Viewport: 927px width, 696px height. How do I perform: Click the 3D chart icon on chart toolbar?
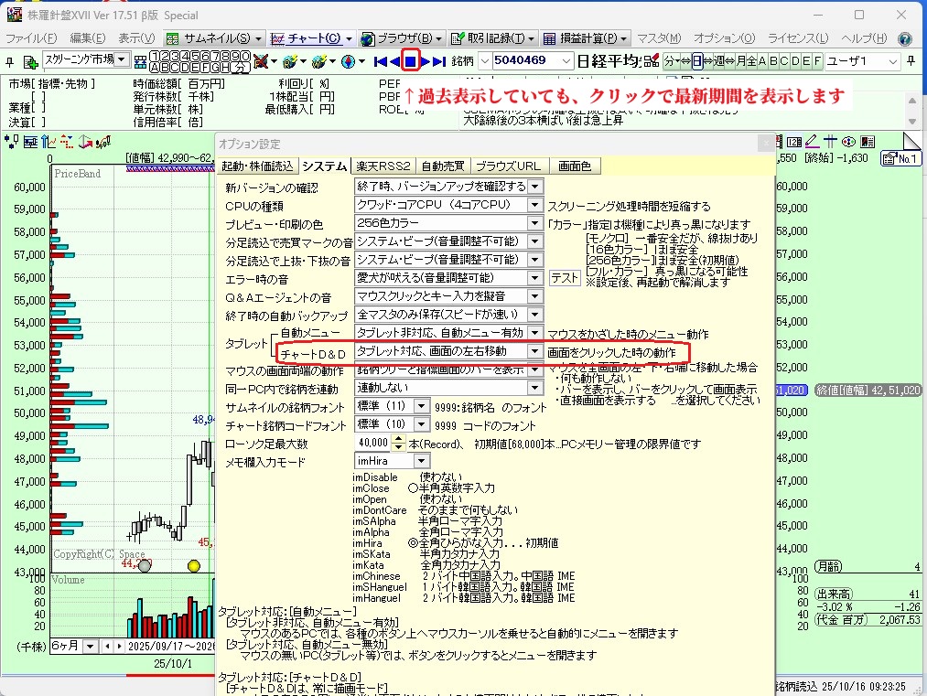click(87, 141)
